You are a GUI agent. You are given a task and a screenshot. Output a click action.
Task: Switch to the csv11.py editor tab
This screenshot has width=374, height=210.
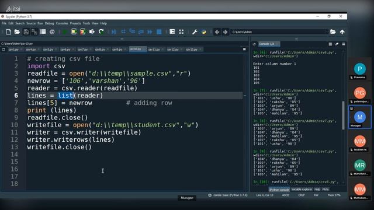[x=154, y=50]
